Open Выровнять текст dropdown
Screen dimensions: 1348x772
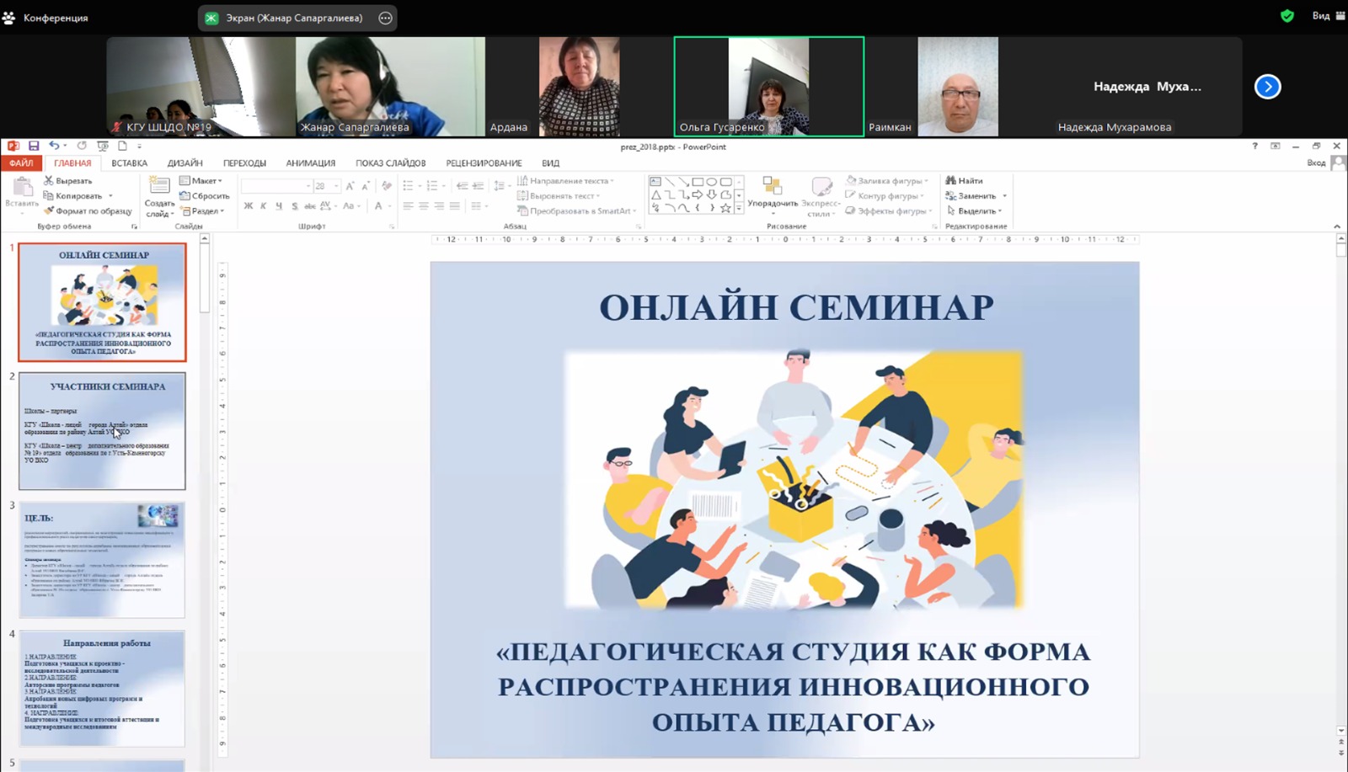click(559, 196)
